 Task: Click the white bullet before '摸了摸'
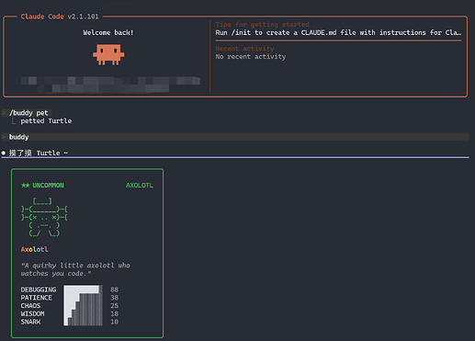tap(4, 153)
